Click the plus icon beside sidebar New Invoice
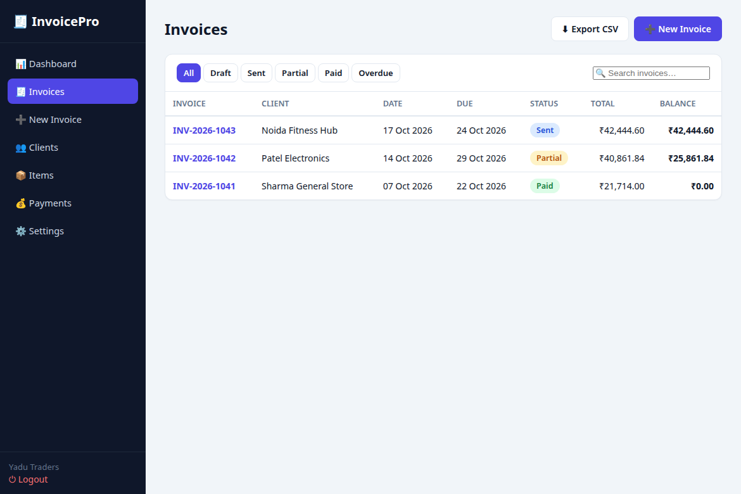Image resolution: width=741 pixels, height=494 pixels. point(21,120)
